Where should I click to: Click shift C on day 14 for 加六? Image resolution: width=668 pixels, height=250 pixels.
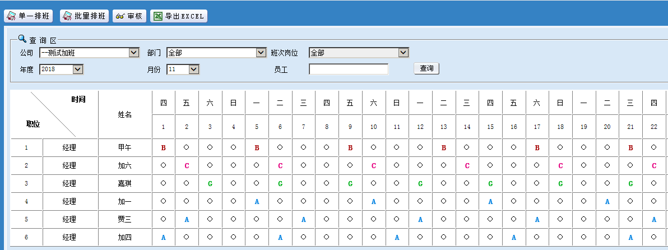point(467,166)
